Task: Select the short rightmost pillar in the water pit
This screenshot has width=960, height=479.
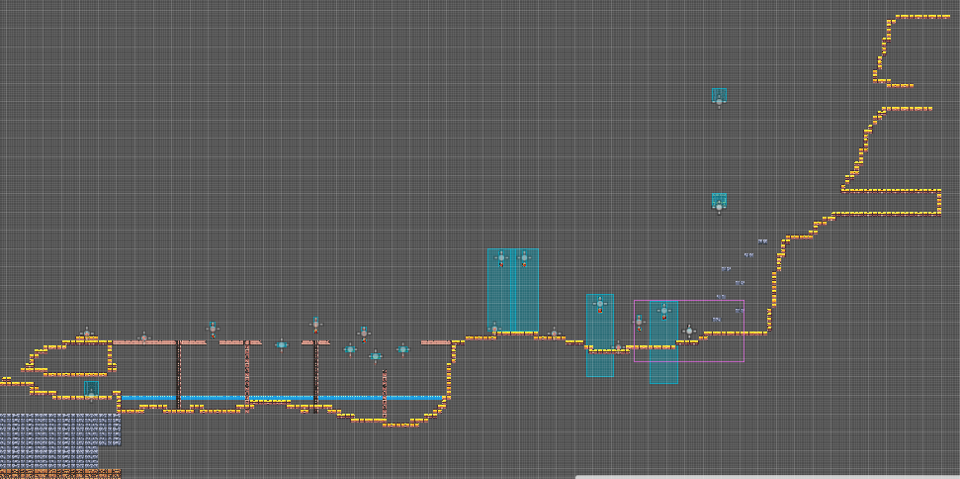Action: [385, 394]
